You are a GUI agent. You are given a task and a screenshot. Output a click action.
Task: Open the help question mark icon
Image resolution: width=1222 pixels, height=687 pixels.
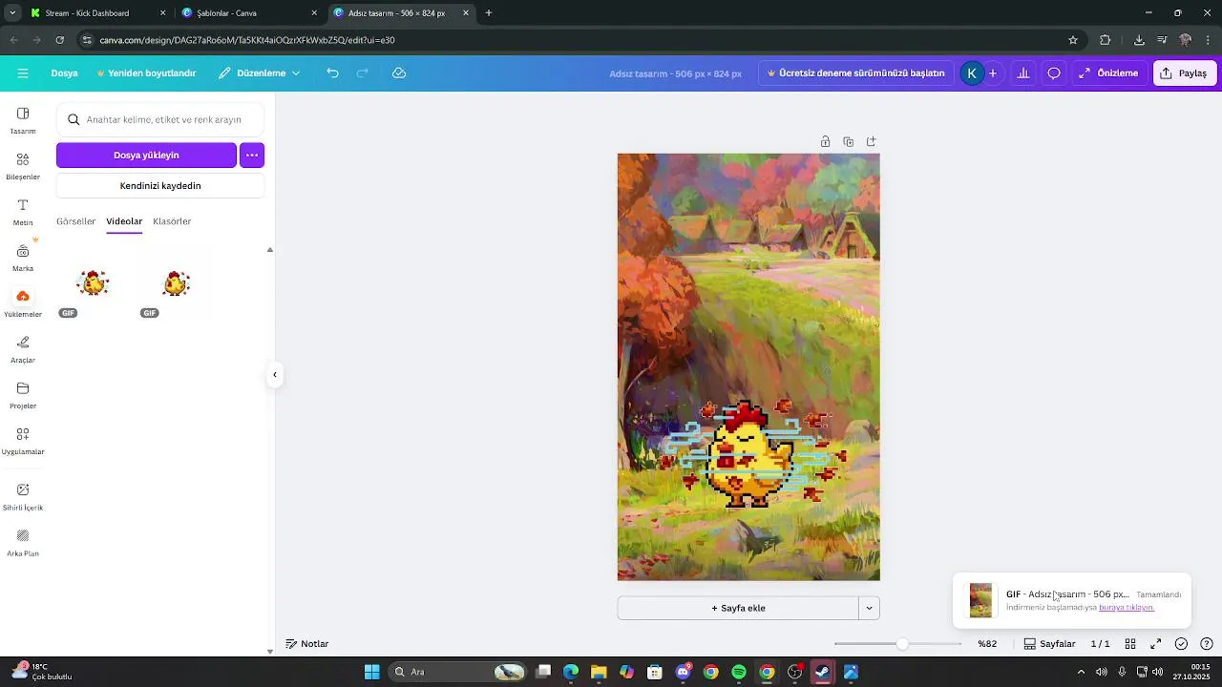click(1207, 644)
